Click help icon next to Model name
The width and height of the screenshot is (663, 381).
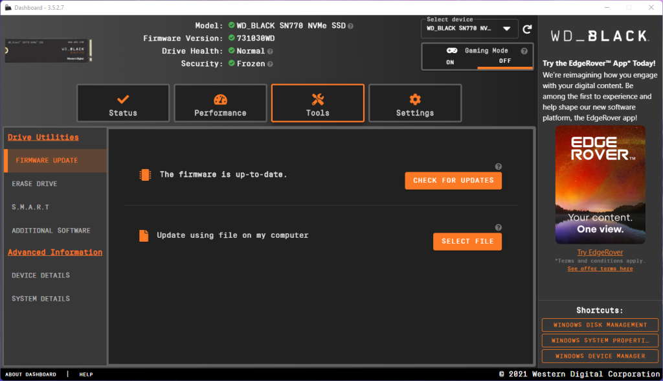click(x=350, y=27)
